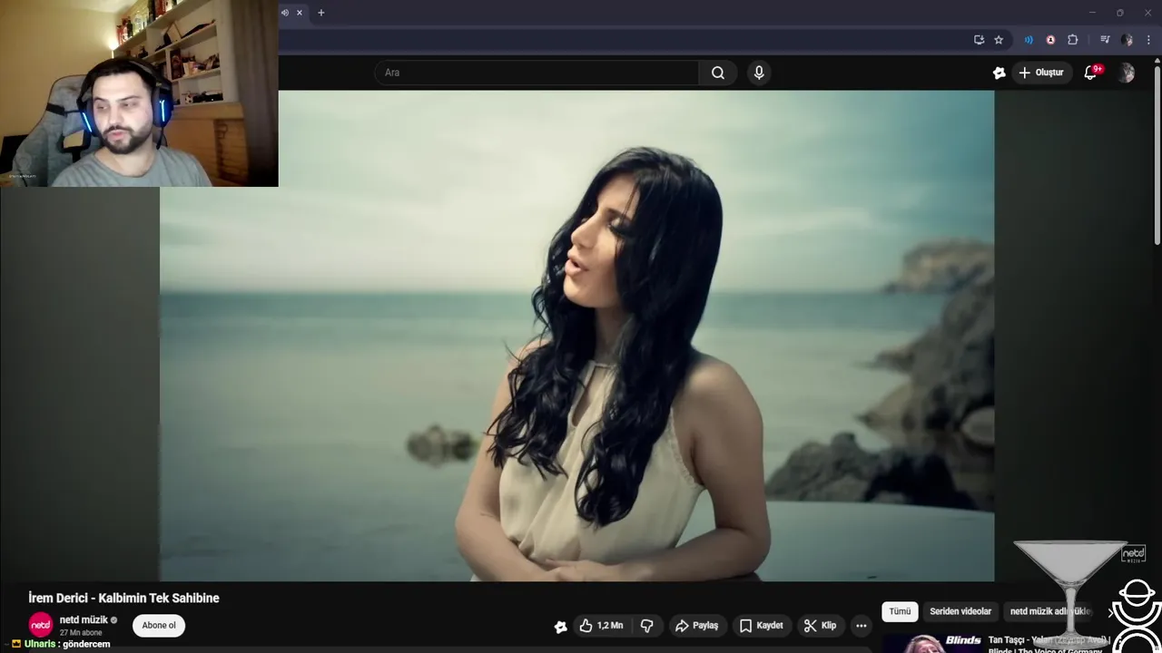
Task: Click the install app icon in address bar
Action: (979, 40)
